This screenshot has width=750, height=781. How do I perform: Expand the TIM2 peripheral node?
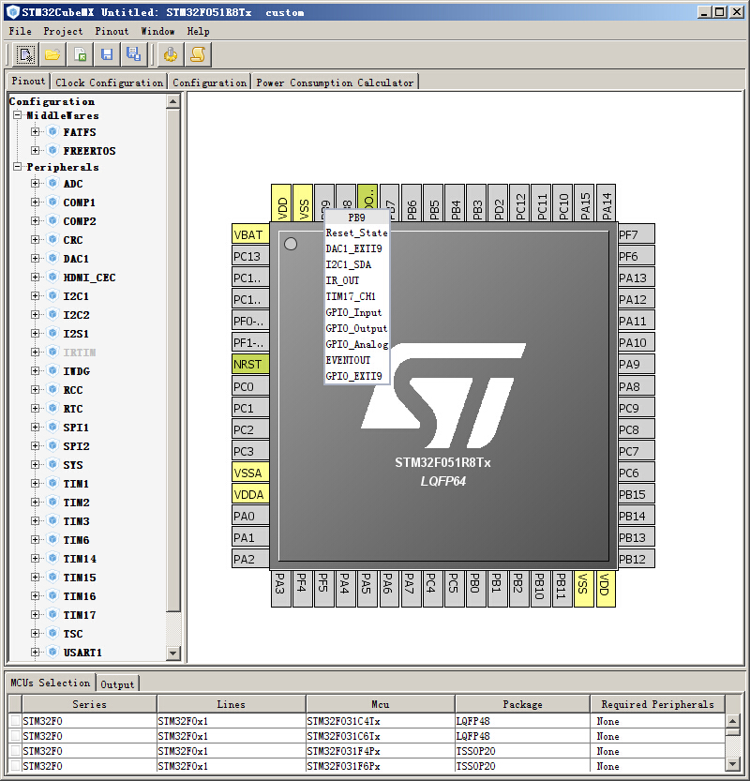click(35, 503)
